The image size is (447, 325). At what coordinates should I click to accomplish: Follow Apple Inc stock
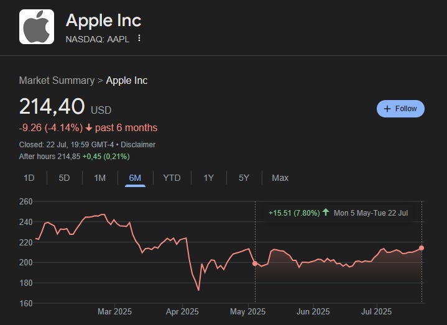click(400, 109)
